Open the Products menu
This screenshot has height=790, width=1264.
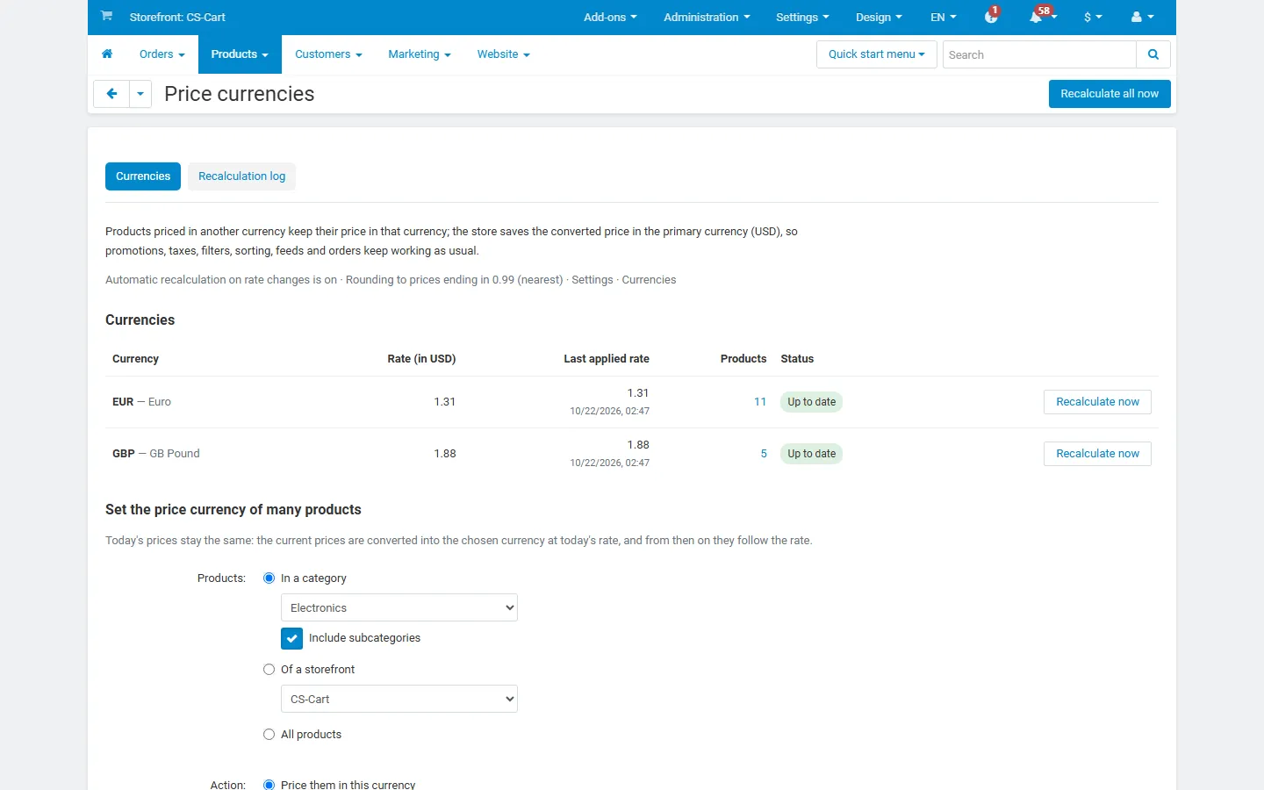tap(240, 54)
